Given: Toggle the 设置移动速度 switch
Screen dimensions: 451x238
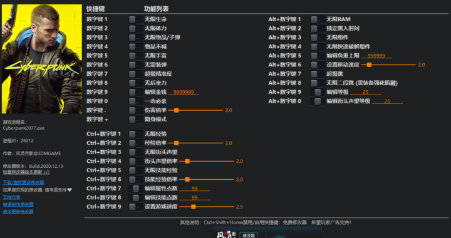Looking at the screenshot, I should click(x=318, y=65).
